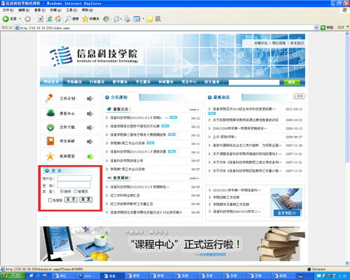Screen dimensions: 350x280
Task: Tick the checkbox beside the login button
Action: 50,200
